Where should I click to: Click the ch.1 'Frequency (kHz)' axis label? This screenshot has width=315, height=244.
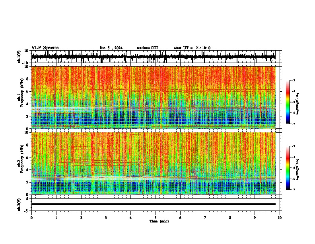22,92
